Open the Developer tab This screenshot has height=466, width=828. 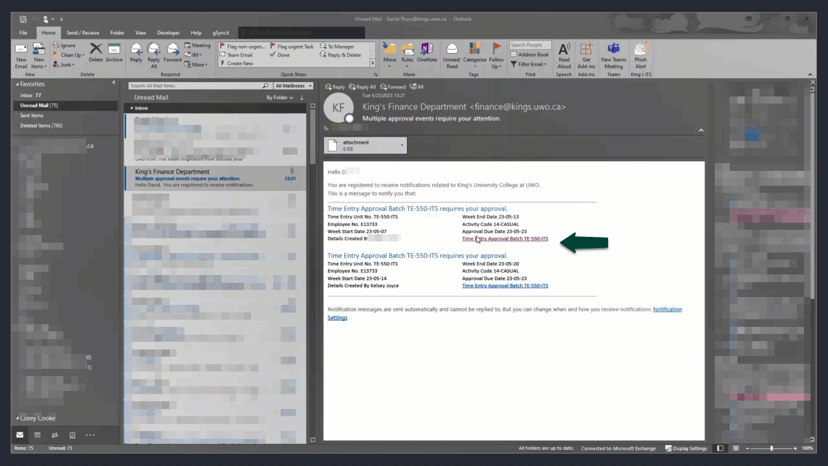(168, 32)
